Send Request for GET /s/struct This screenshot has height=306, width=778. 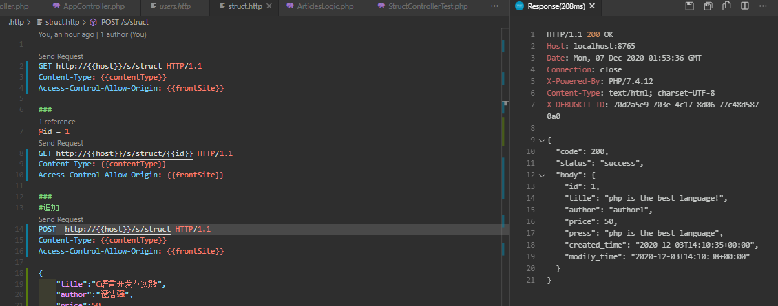tap(61, 56)
